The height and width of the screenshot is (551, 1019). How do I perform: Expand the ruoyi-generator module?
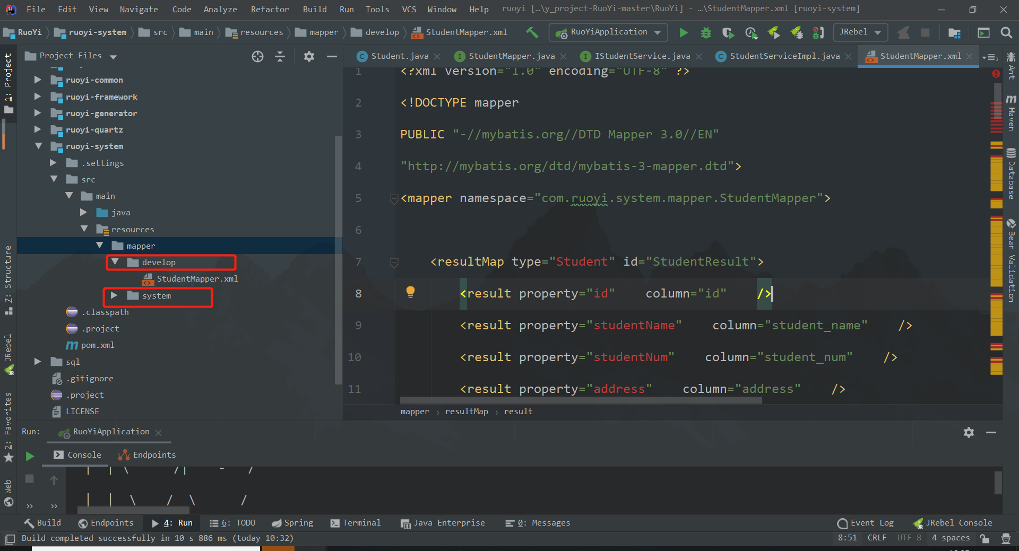(38, 113)
